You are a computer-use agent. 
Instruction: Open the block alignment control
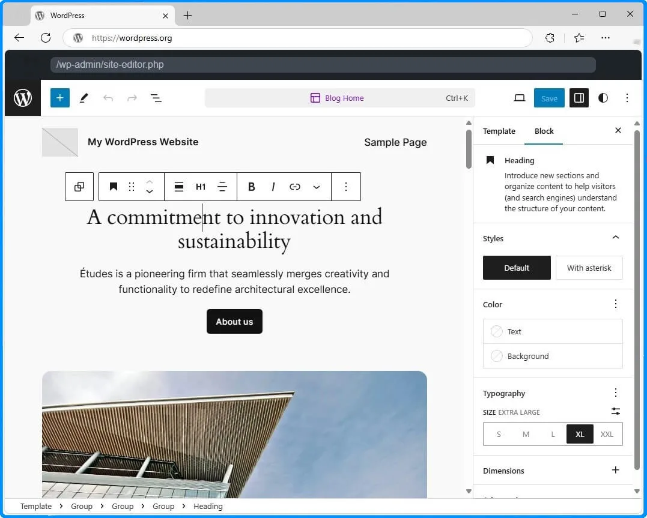click(x=178, y=187)
